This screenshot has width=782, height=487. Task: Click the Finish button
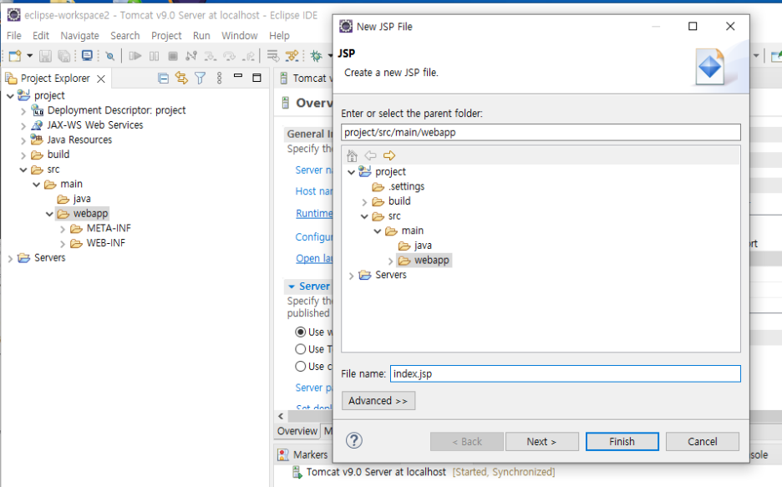tap(622, 442)
